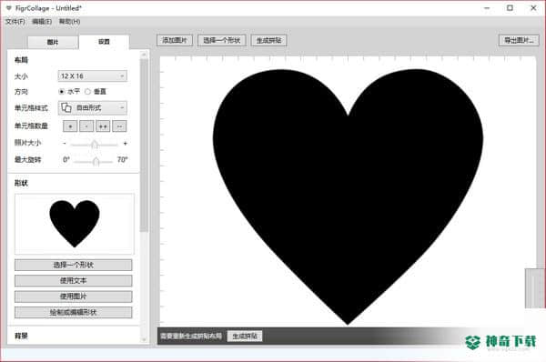This screenshot has height=362, width=546.
Task: Click the max rotation slider handle
Action: [x=96, y=161]
